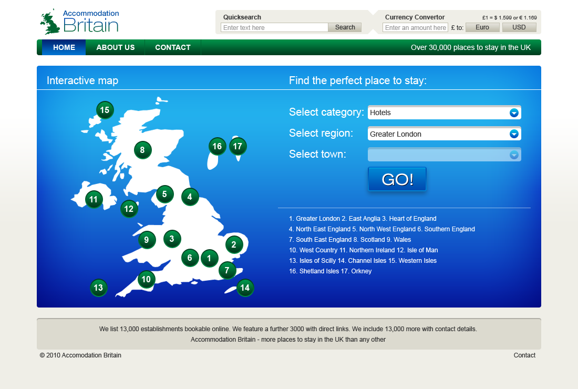Click map marker 9 for Wales
The image size is (578, 389).
pyautogui.click(x=147, y=240)
